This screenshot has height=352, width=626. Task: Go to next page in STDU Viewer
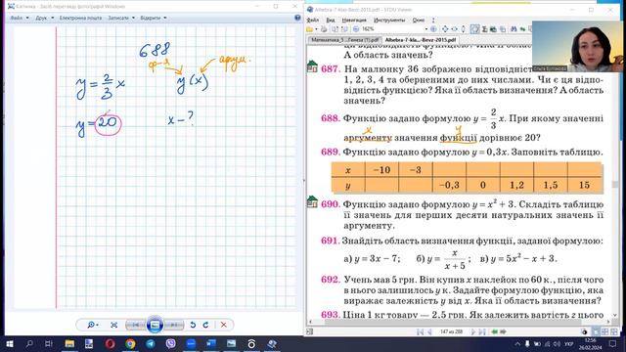pos(473,331)
